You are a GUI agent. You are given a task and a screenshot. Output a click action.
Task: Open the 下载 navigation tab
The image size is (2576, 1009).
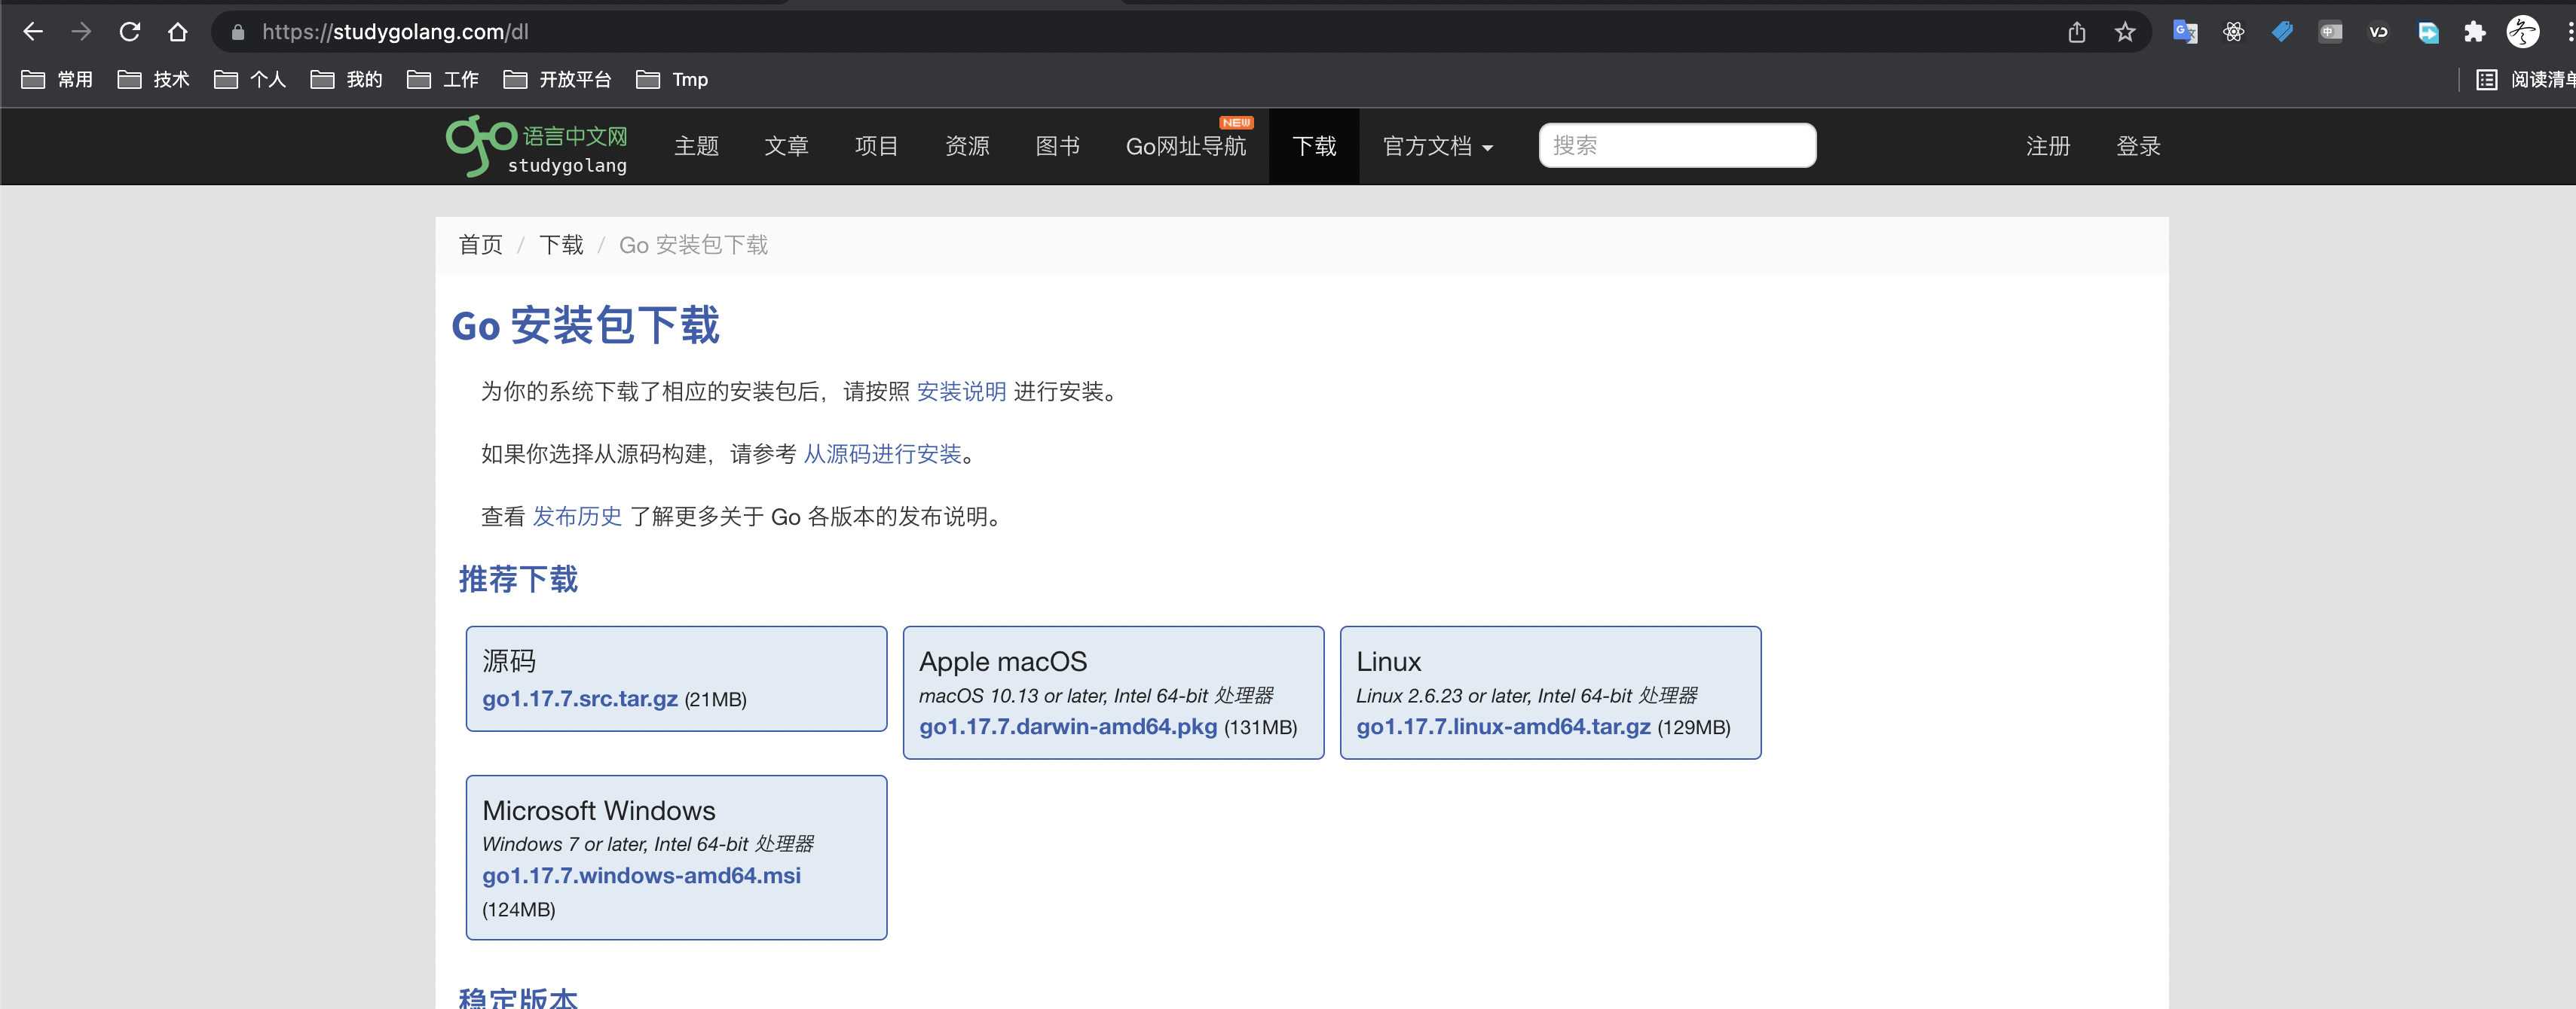point(1314,147)
